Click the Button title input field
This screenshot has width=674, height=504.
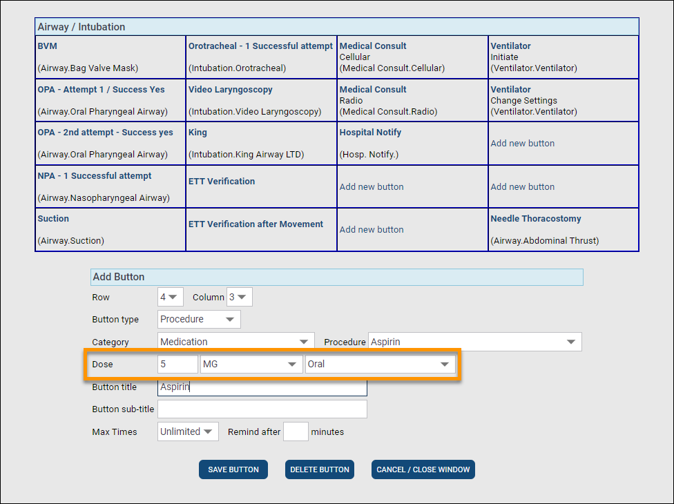(262, 387)
